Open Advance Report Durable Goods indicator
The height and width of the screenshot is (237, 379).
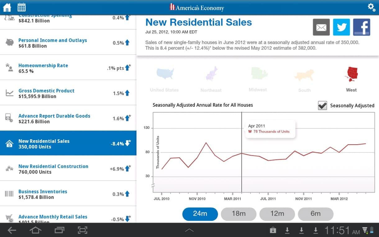click(68, 118)
